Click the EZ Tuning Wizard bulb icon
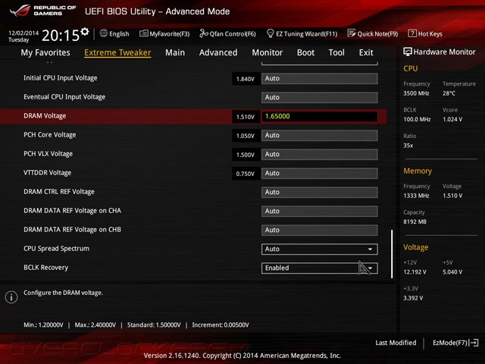This screenshot has height=364, width=485. click(270, 33)
